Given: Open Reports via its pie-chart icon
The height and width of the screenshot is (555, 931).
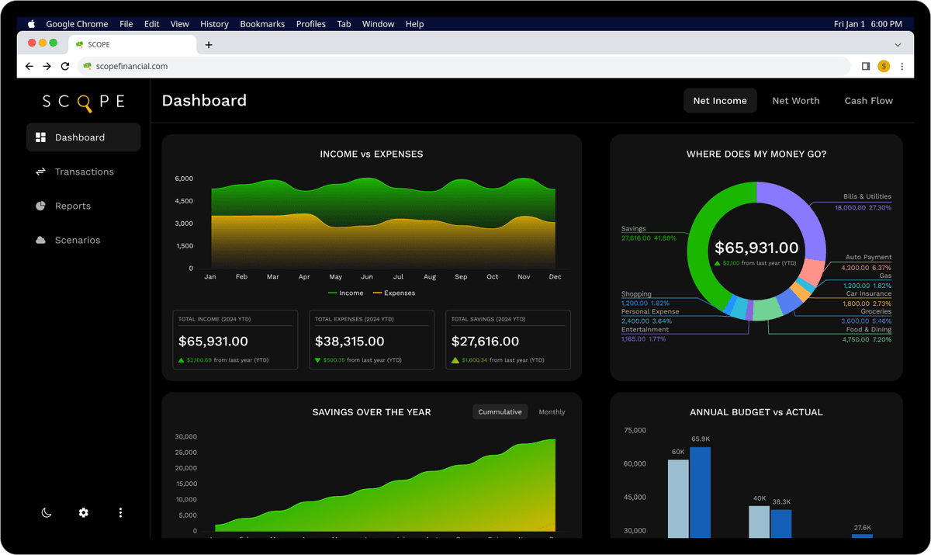Looking at the screenshot, I should [x=40, y=206].
